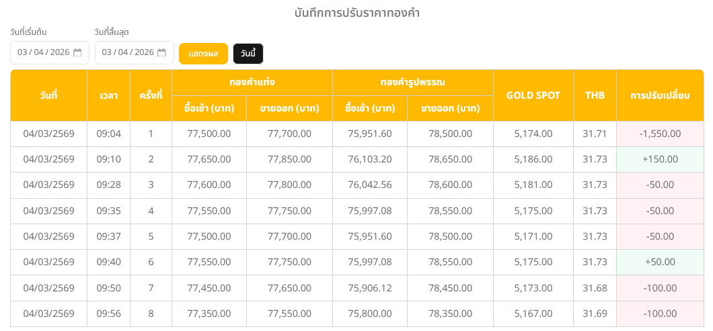Click the ทองคำรูปพรรณ group header
The height and width of the screenshot is (331, 713).
412,83
